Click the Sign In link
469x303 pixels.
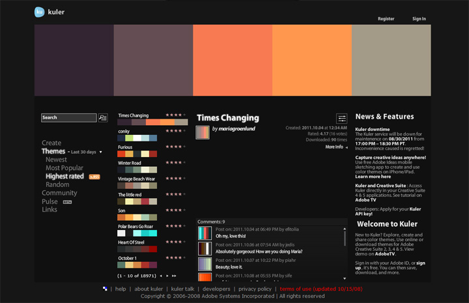tap(419, 19)
